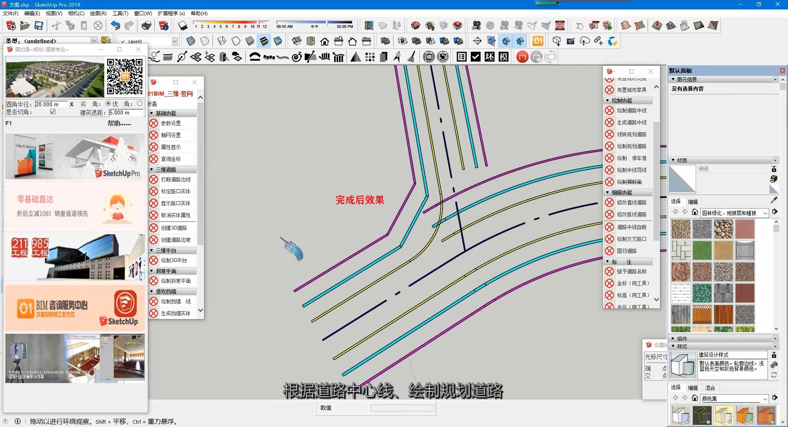Image resolution: width=788 pixels, height=427 pixels.
Task: Switch to Iso view icon
Action: [x=297, y=41]
